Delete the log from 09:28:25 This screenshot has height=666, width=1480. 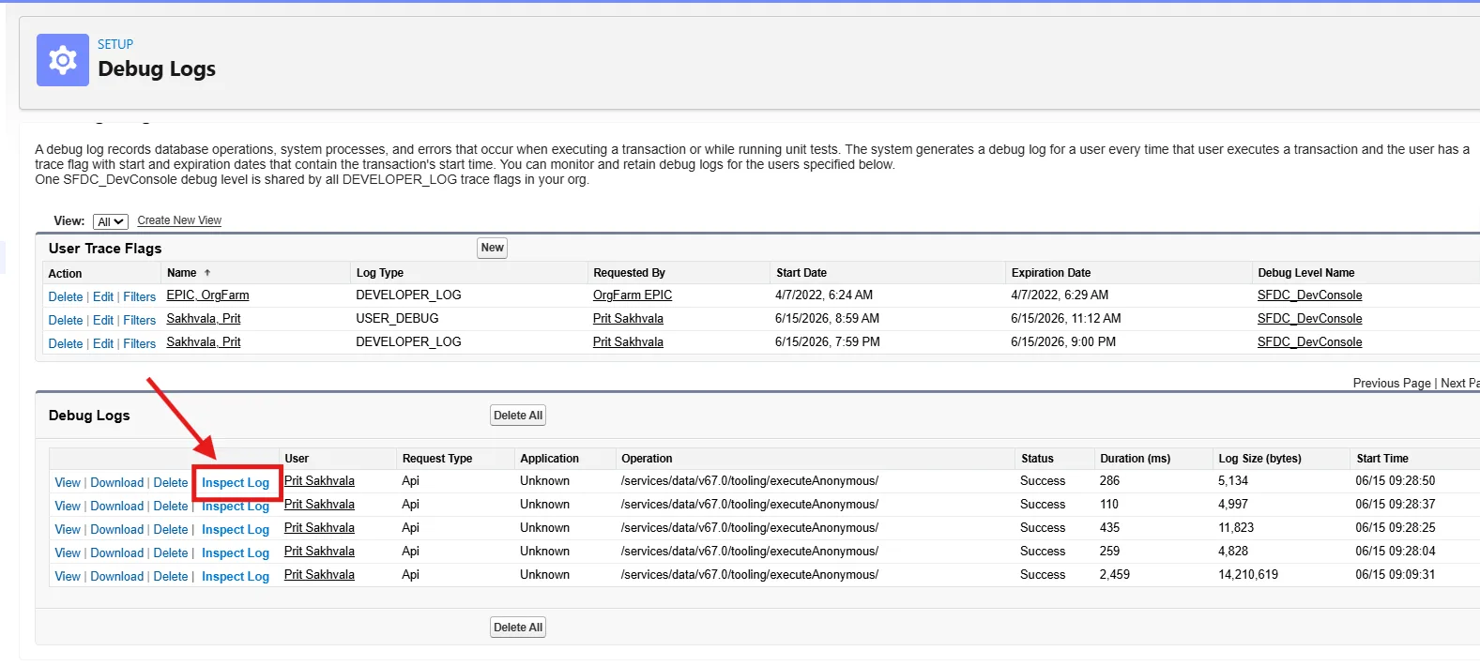point(171,529)
